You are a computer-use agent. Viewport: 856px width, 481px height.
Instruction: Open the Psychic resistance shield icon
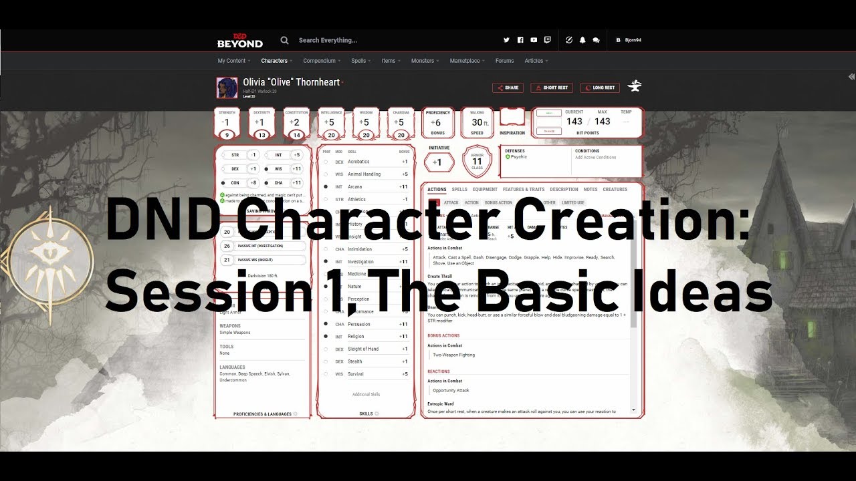coord(508,157)
